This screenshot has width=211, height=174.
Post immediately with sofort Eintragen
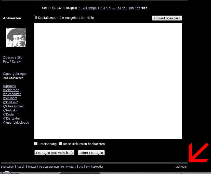(x=91, y=153)
